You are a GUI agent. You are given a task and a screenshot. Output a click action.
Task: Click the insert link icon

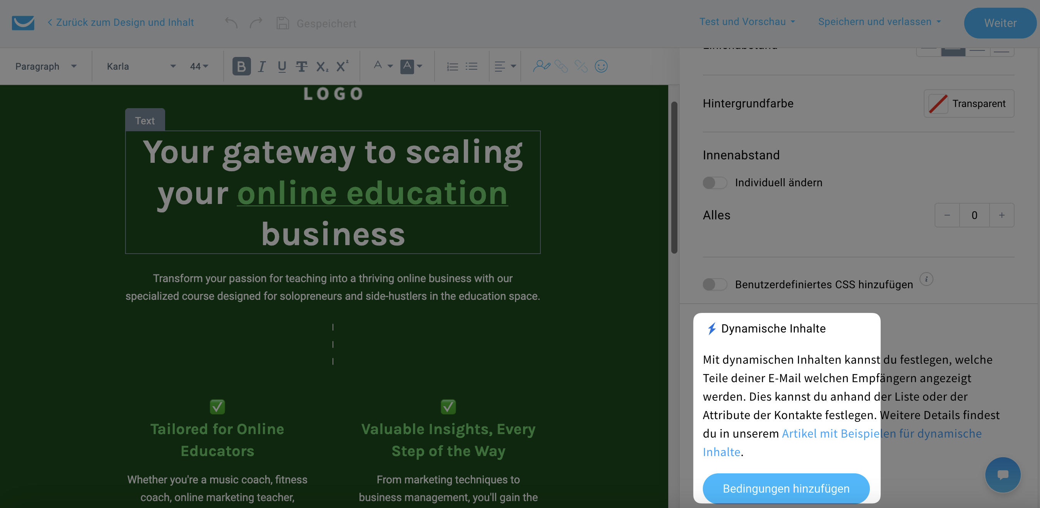[561, 66]
